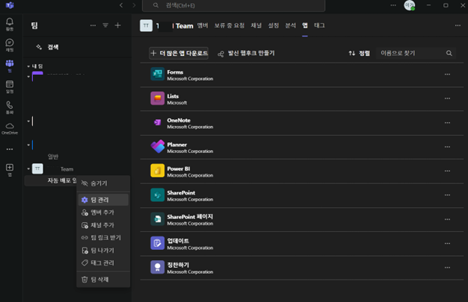Viewport: 468px width, 302px height.
Task: Show more apps ellipsis in sidebar
Action: (x=10, y=149)
